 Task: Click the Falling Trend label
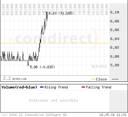(x=99, y=87)
